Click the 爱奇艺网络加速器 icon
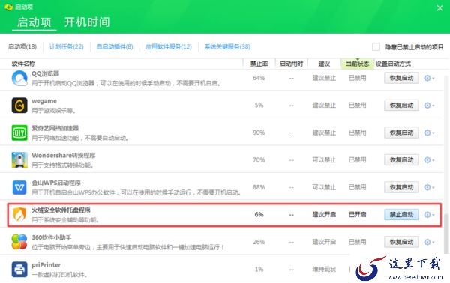This screenshot has height=283, width=450. coord(19,133)
